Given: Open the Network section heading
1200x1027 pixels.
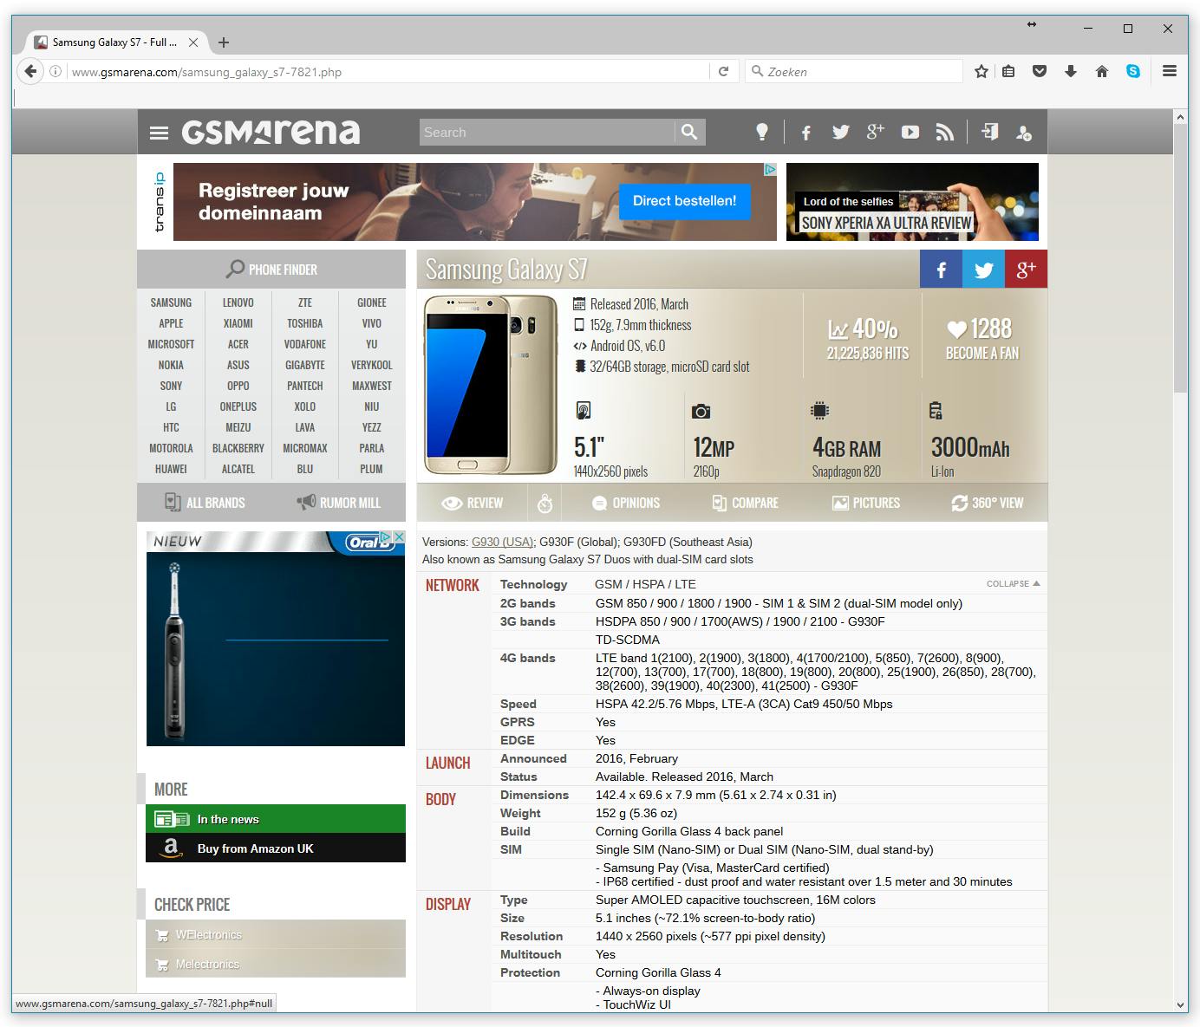Looking at the screenshot, I should point(453,585).
